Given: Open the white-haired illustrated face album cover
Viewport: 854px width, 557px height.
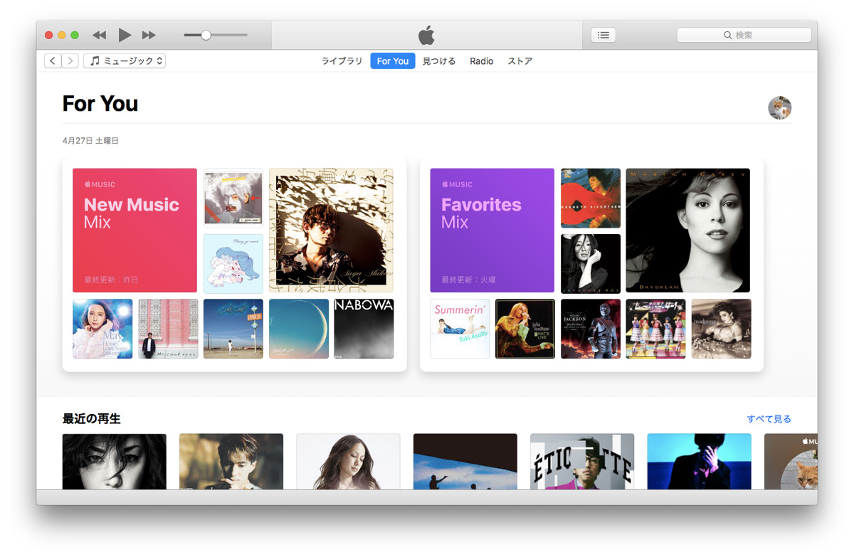Looking at the screenshot, I should click(233, 198).
